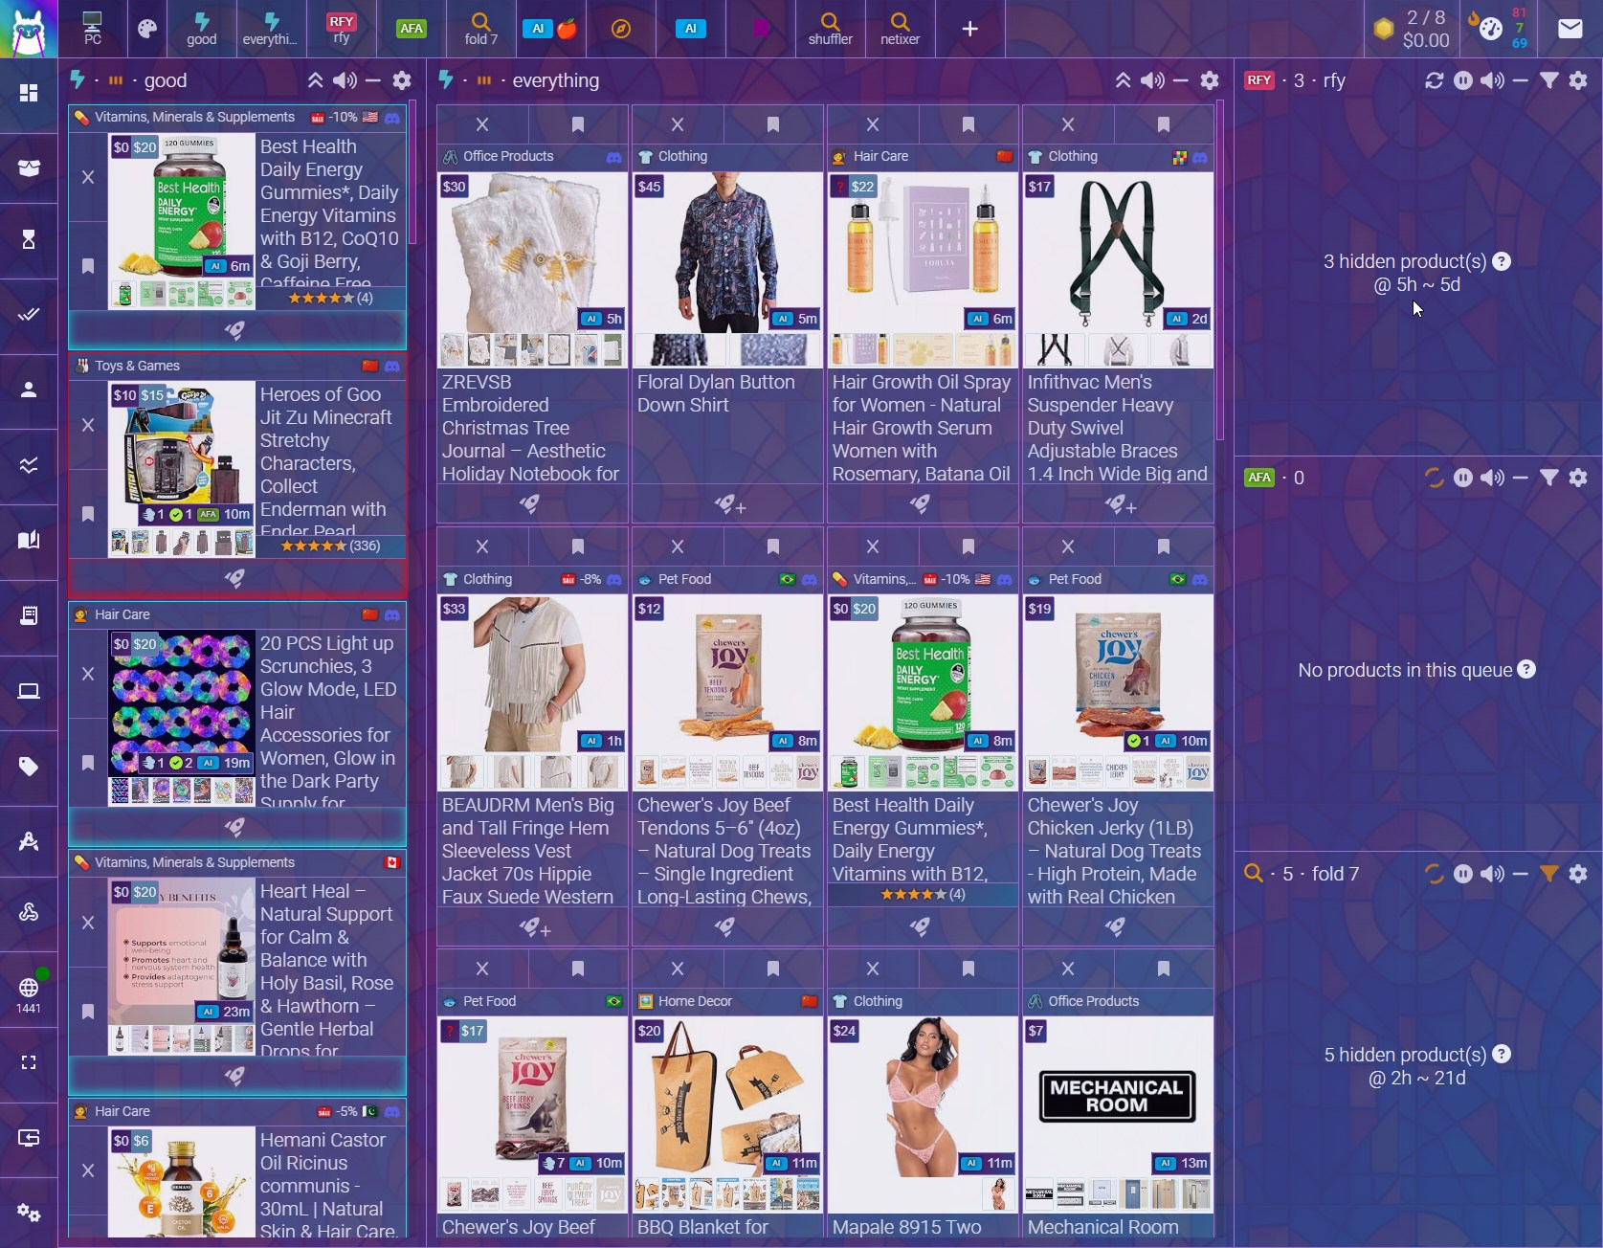Open the shuffler search tab
This screenshot has height=1248, width=1603.
(x=830, y=29)
